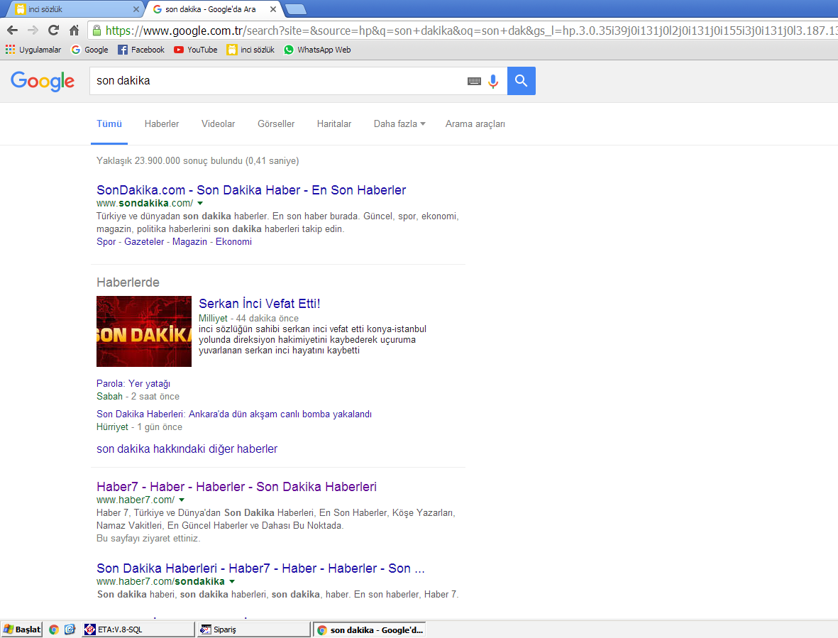Switch to the Haritalar tab

334,124
